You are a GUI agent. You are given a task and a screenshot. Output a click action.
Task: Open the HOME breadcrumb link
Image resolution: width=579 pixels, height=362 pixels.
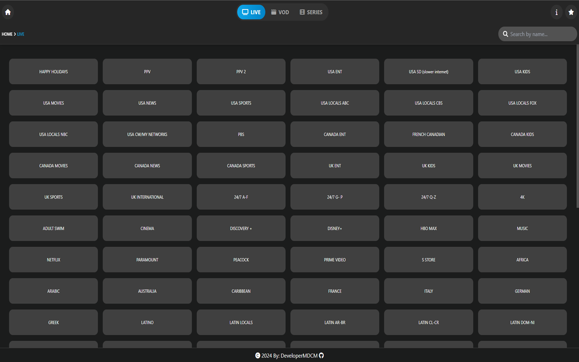point(7,34)
